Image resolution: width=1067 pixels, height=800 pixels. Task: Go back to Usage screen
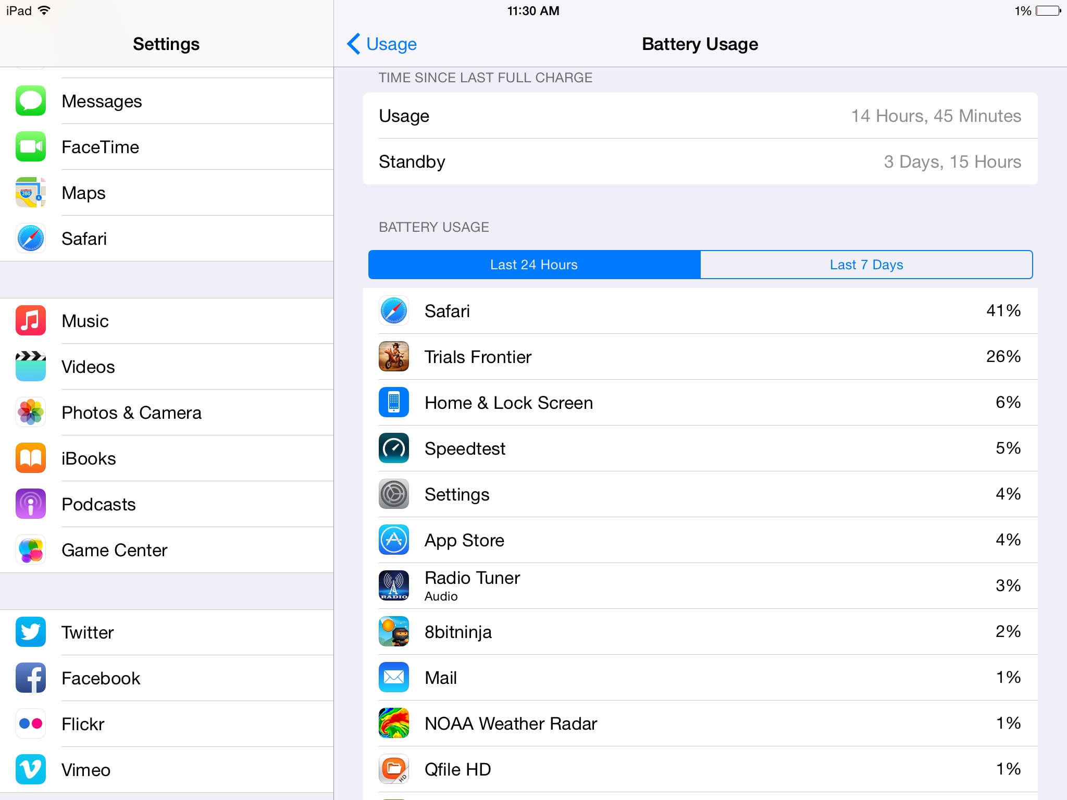(382, 44)
